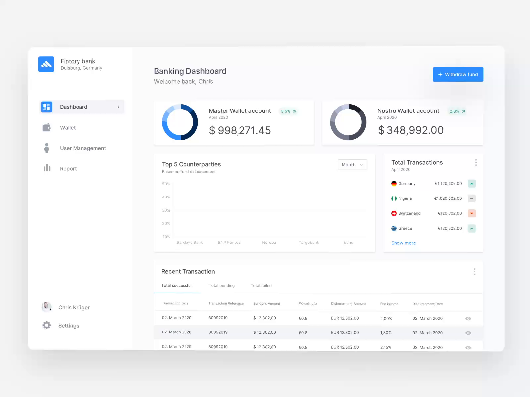This screenshot has height=397, width=530.
Task: Toggle visibility of the first transaction row
Action: point(468,318)
